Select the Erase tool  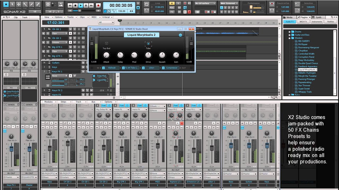click(38, 4)
